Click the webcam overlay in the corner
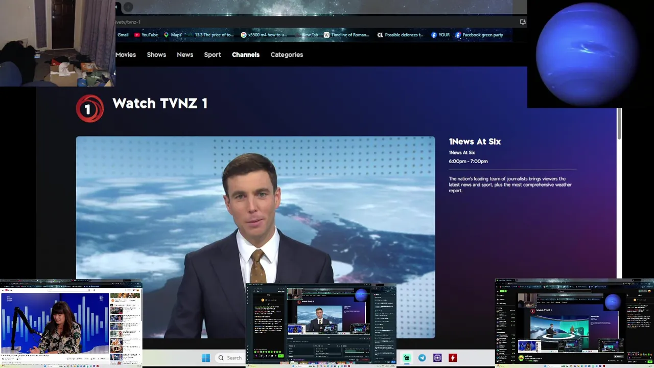The image size is (654, 368). (57, 43)
